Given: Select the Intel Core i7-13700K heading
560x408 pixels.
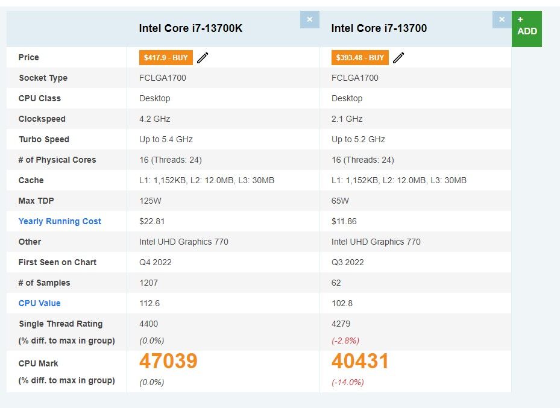Looking at the screenshot, I should [x=190, y=28].
